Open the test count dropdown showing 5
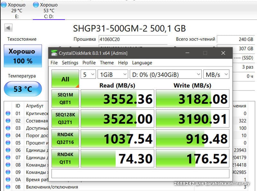Screen dimensions: 257x191 click(88, 75)
